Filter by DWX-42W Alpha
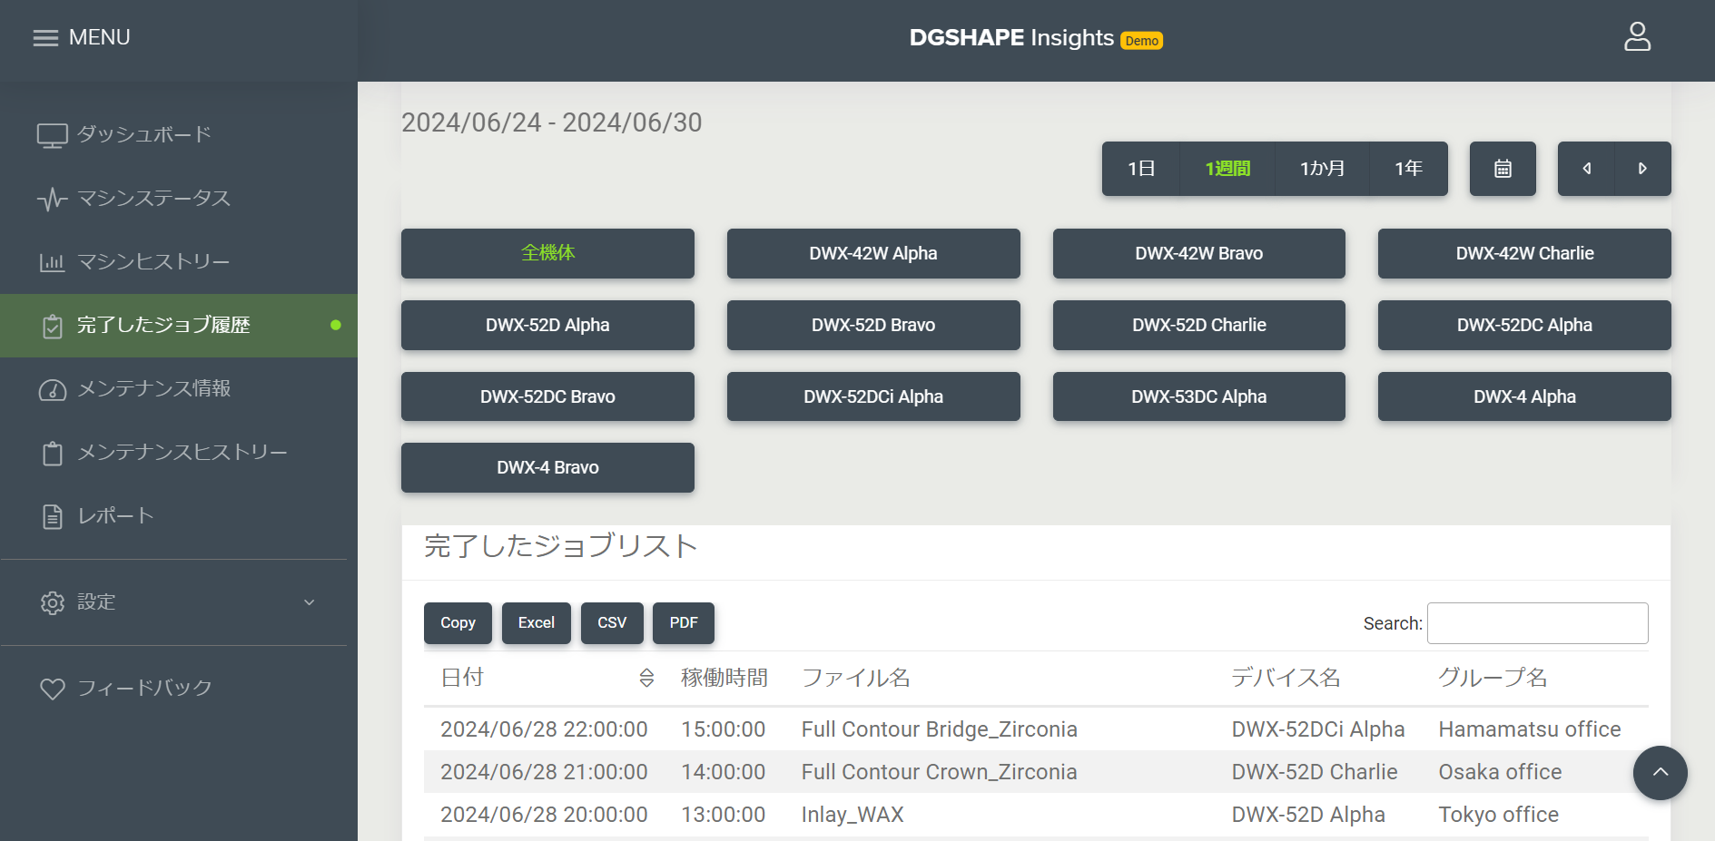 coord(873,253)
